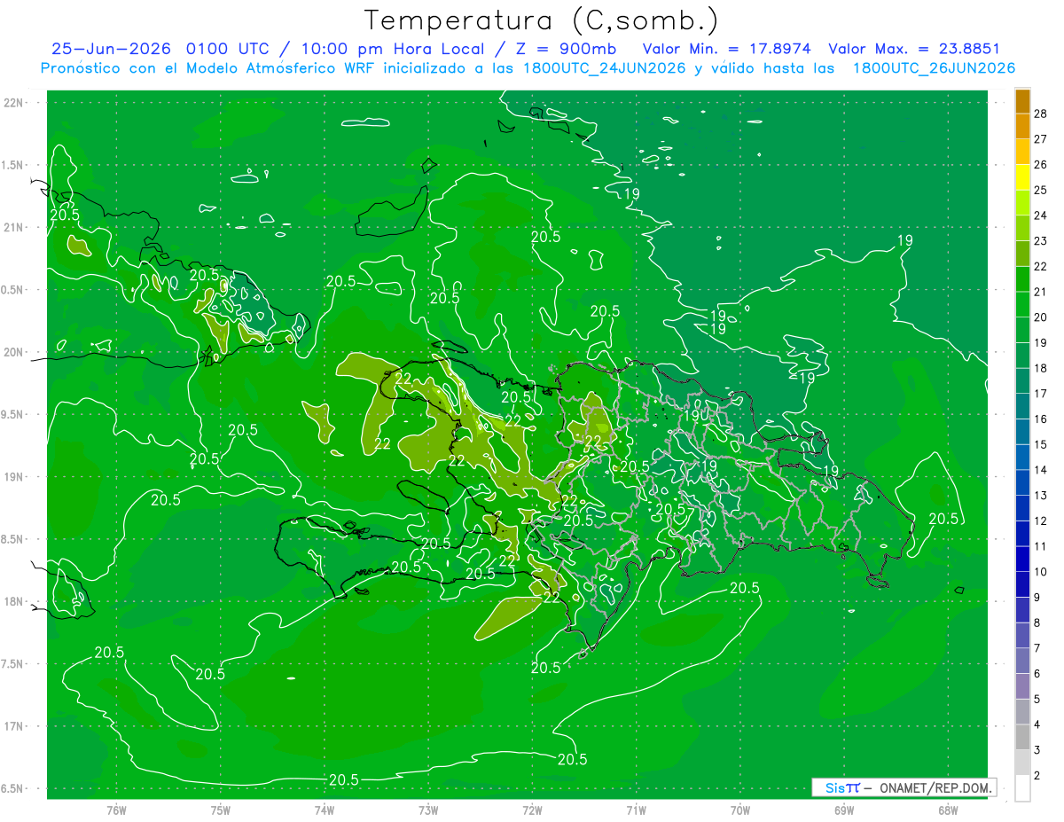Click the "73W" longitude axis label
The width and height of the screenshot is (1064, 822).
(428, 810)
